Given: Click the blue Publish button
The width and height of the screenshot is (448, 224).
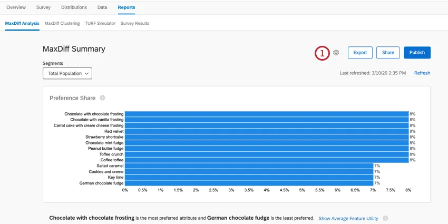Looking at the screenshot, I should (x=417, y=53).
